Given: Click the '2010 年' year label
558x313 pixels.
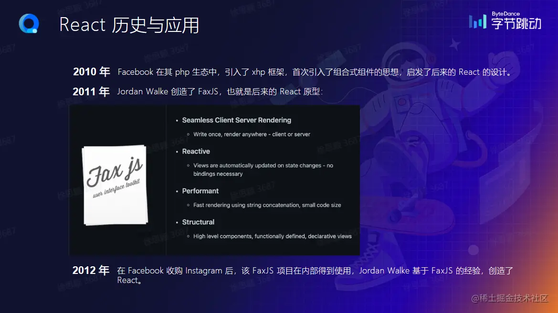Looking at the screenshot, I should pos(92,72).
